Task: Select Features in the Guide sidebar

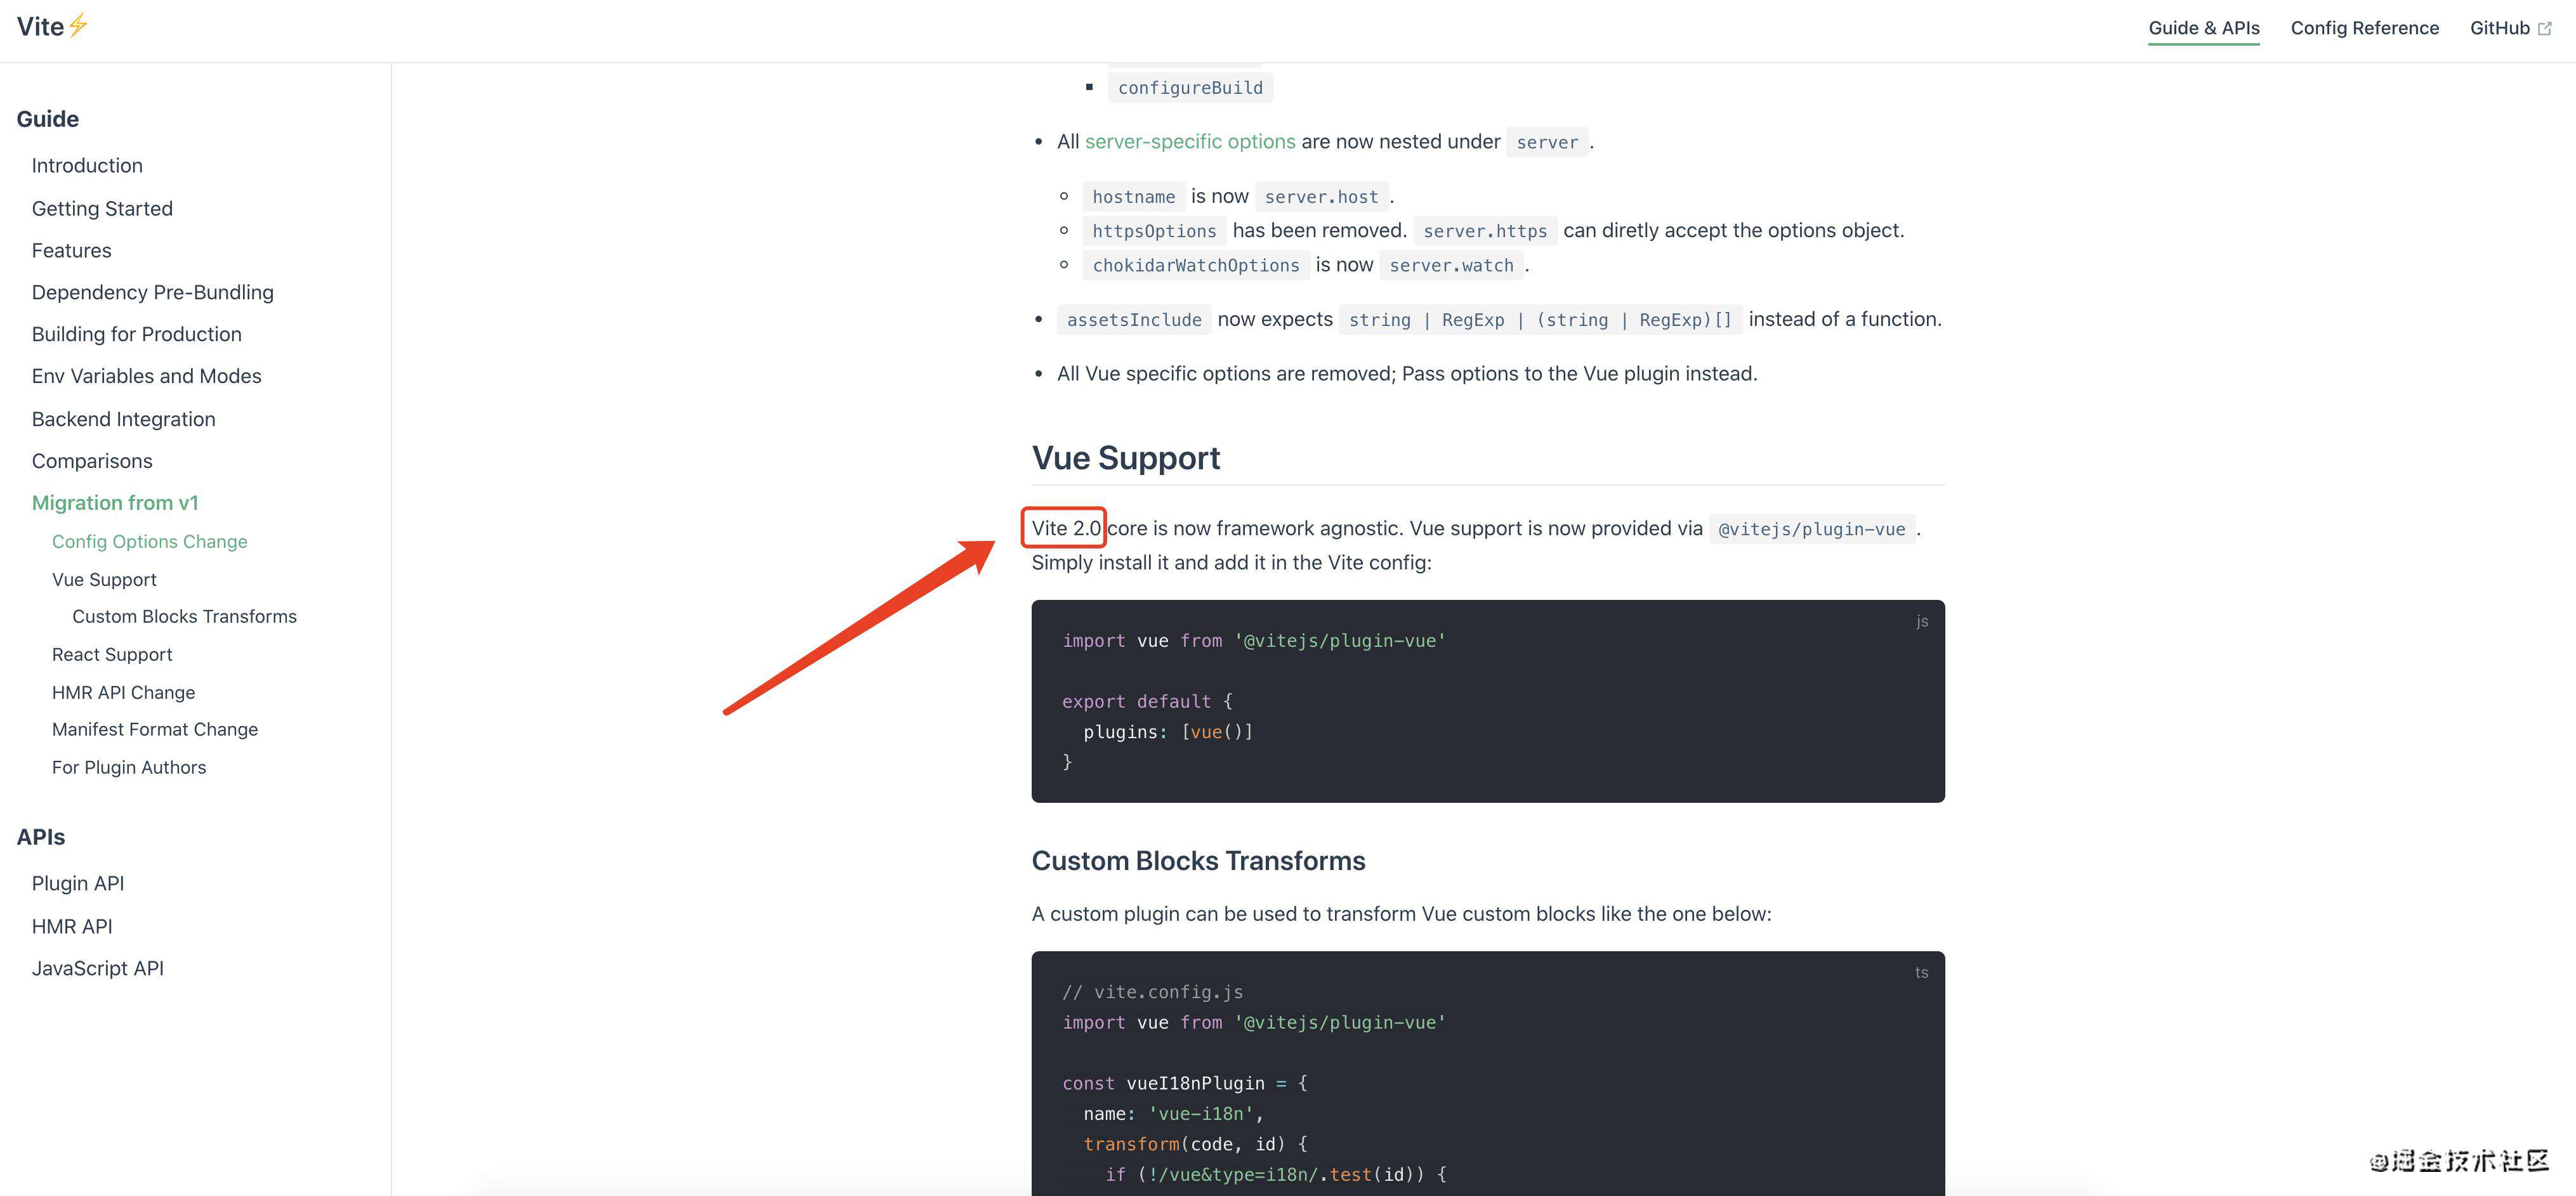Action: tap(71, 250)
